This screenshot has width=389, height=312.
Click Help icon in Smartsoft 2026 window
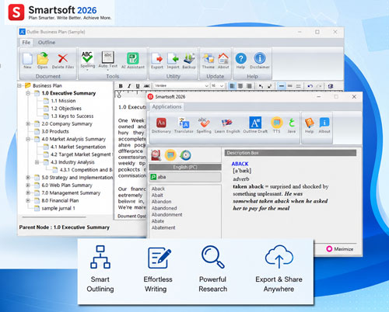pos(309,123)
